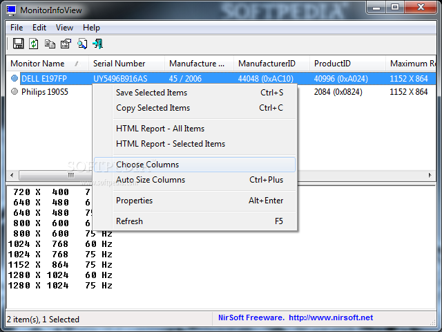
Task: Click Refresh in the context menu
Action: (195, 221)
